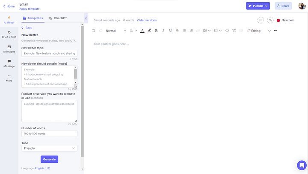Click the Share button

pos(283,6)
